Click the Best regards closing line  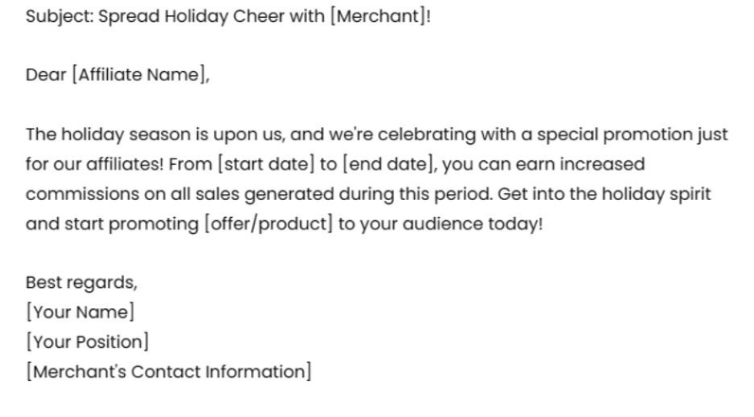click(81, 282)
